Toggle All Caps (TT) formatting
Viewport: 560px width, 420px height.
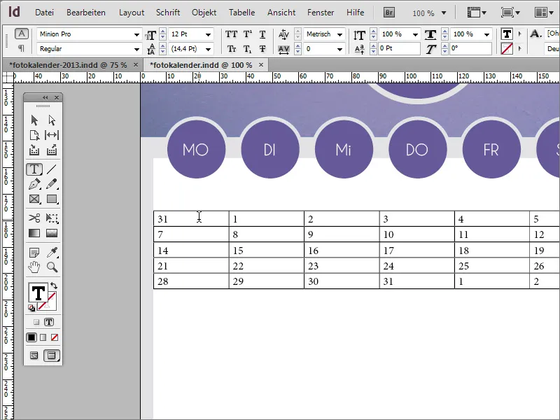point(232,34)
